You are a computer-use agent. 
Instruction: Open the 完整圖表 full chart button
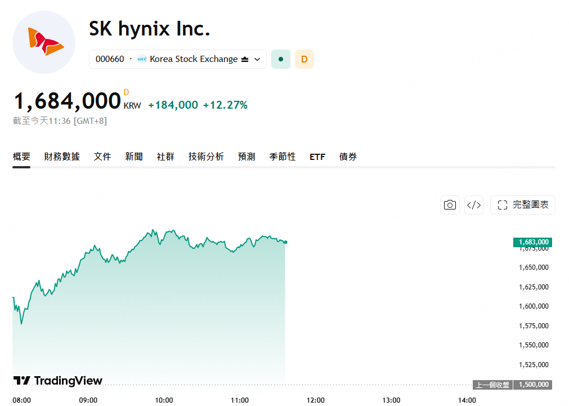click(x=523, y=205)
